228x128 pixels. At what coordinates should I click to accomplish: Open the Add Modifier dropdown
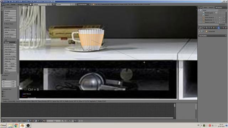click(x=212, y=36)
